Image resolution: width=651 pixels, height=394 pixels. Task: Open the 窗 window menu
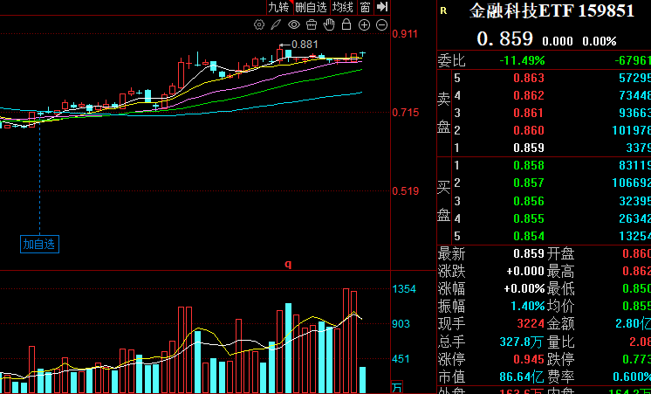365,7
